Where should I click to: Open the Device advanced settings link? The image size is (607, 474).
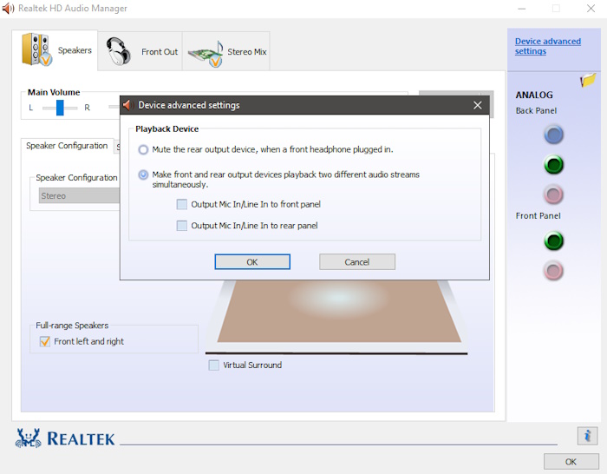point(547,46)
